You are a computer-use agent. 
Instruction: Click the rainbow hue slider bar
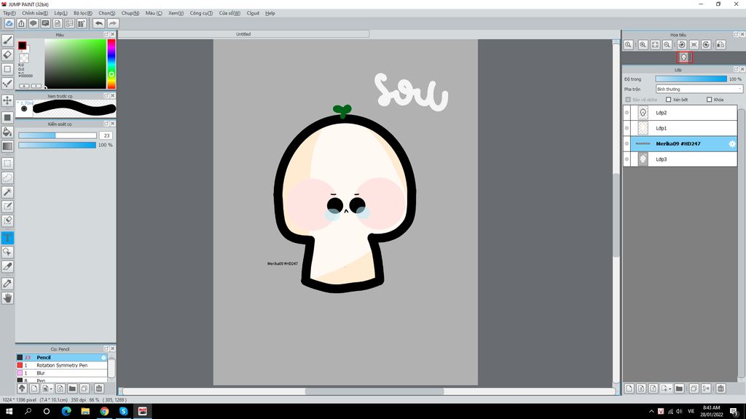[x=111, y=64]
